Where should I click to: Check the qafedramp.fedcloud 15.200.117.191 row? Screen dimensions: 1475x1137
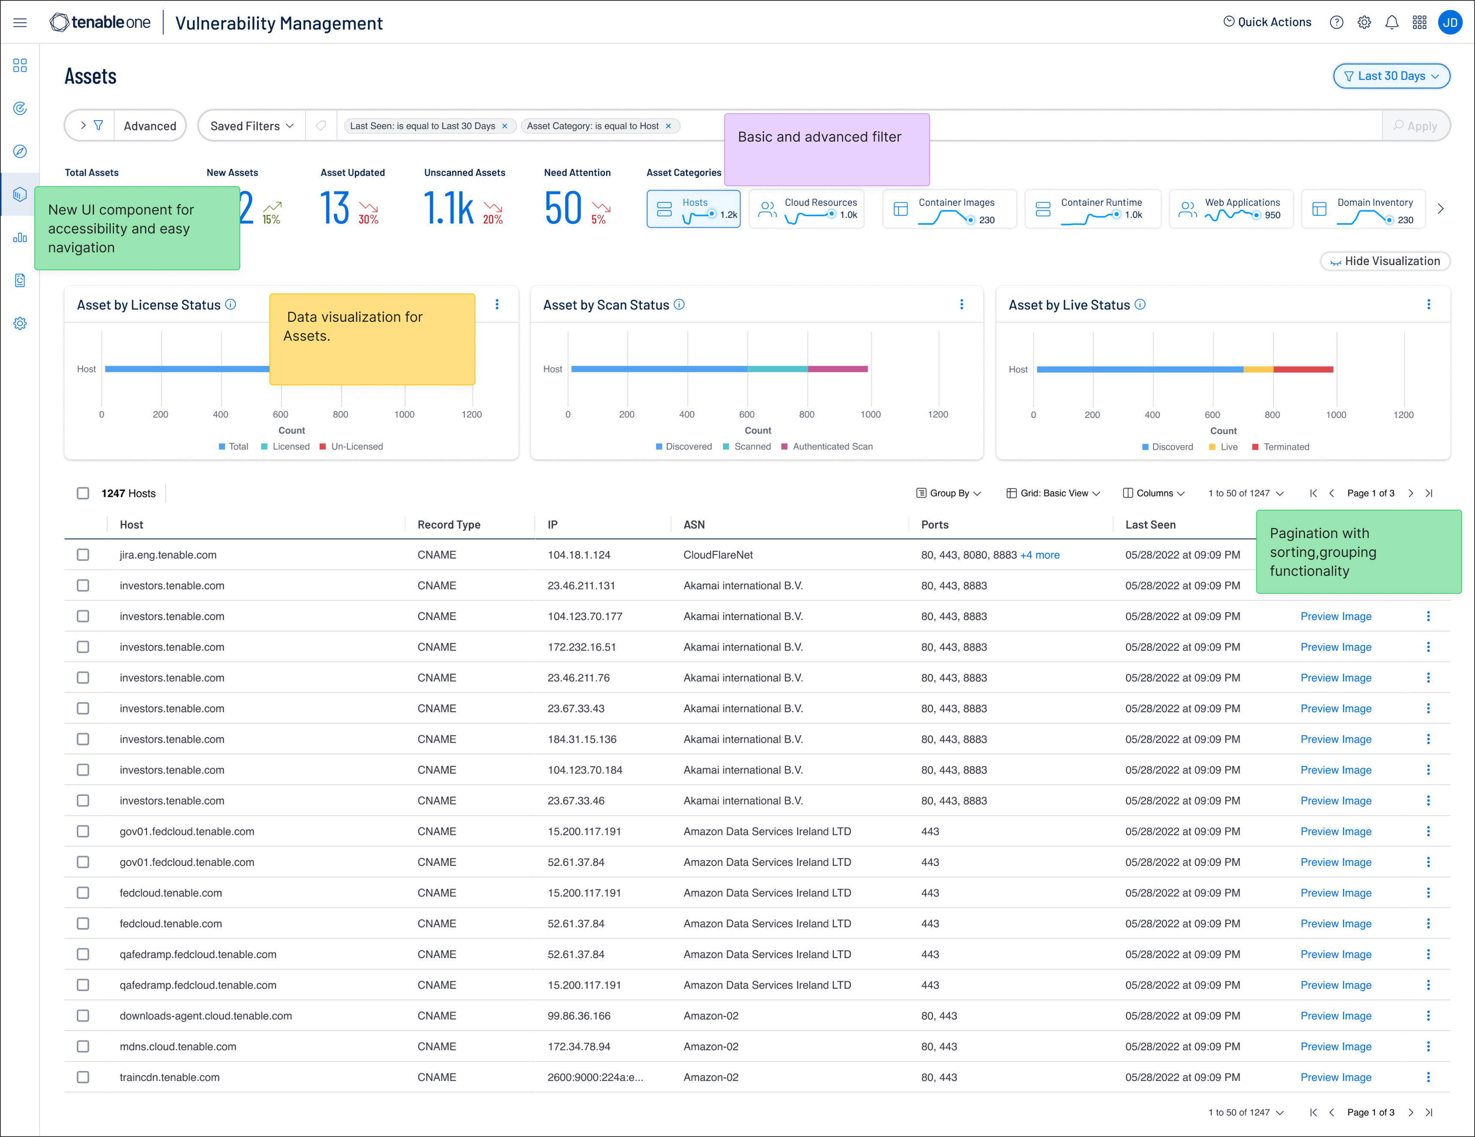[82, 985]
